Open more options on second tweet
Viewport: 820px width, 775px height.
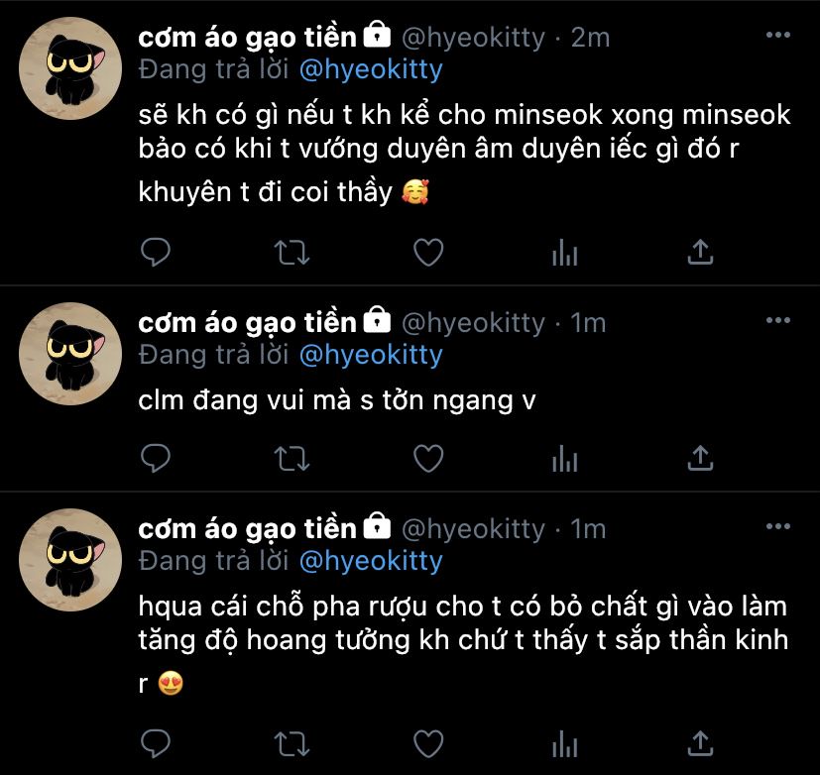pyautogui.click(x=778, y=320)
